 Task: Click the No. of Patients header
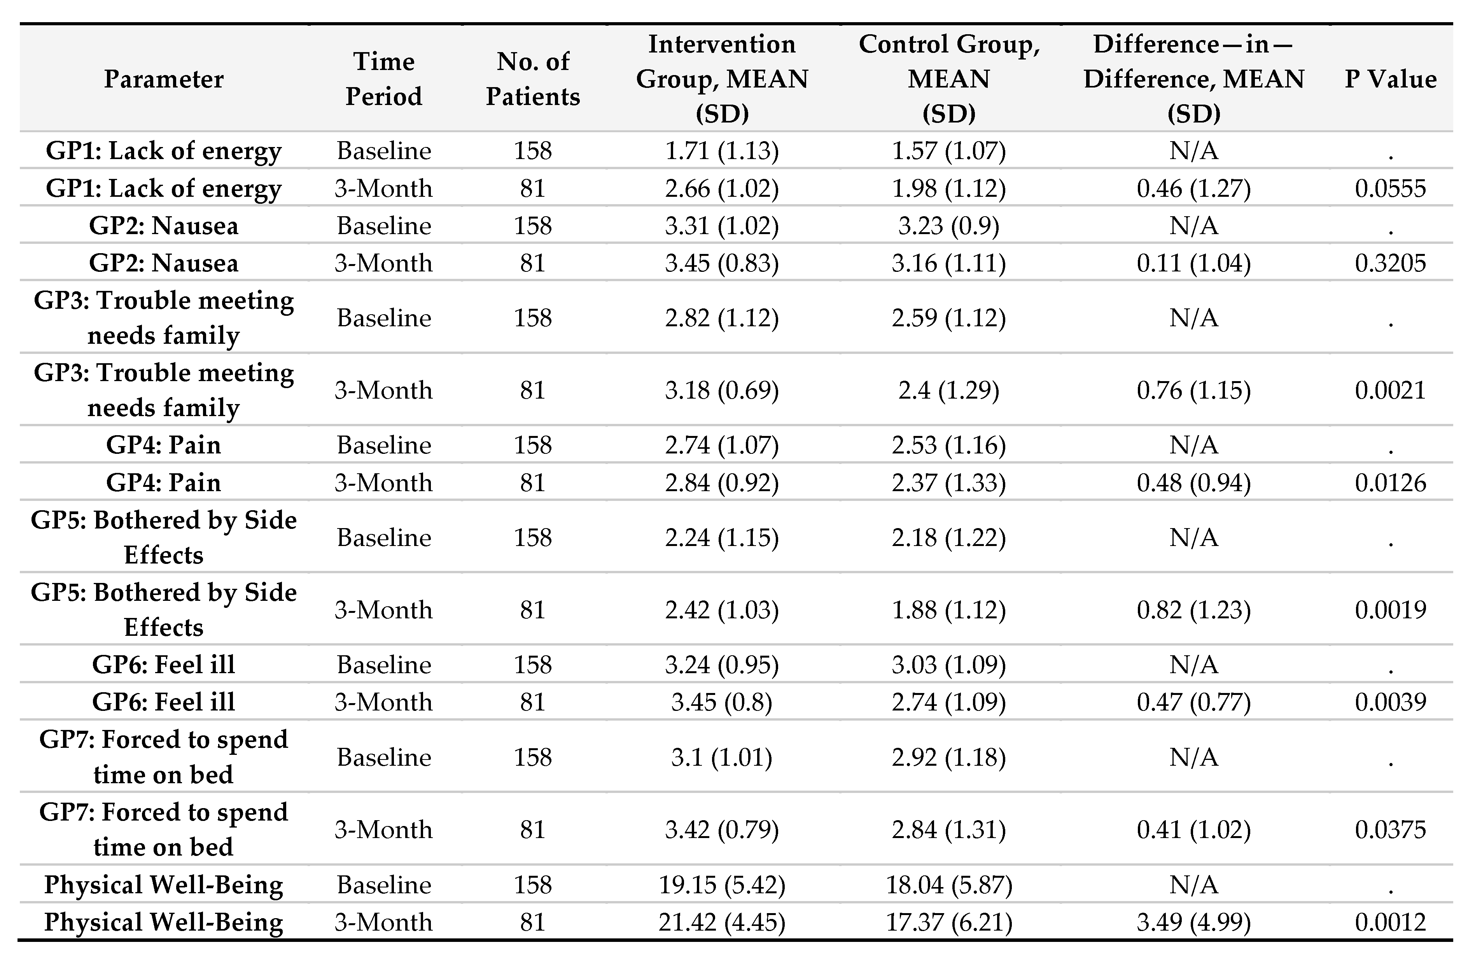[533, 79]
